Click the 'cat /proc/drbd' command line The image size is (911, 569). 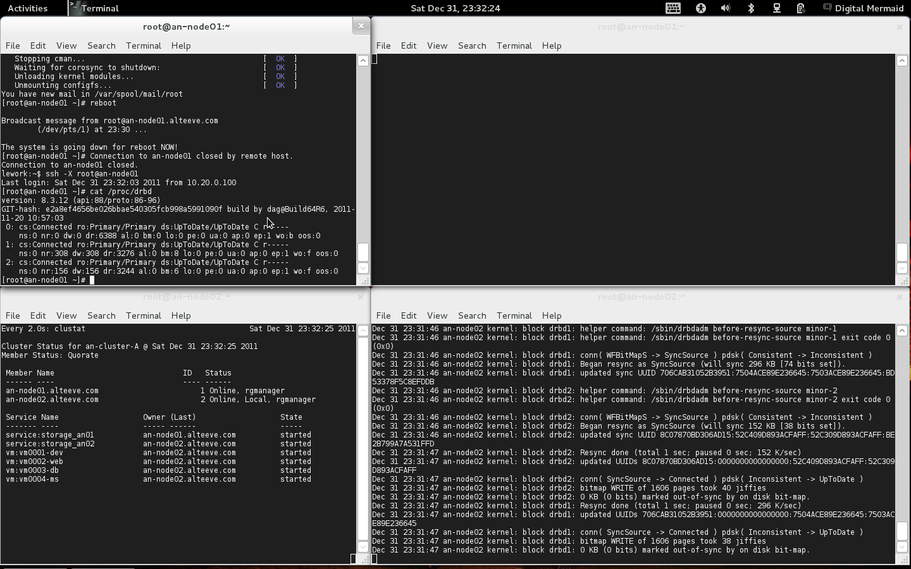[77, 191]
